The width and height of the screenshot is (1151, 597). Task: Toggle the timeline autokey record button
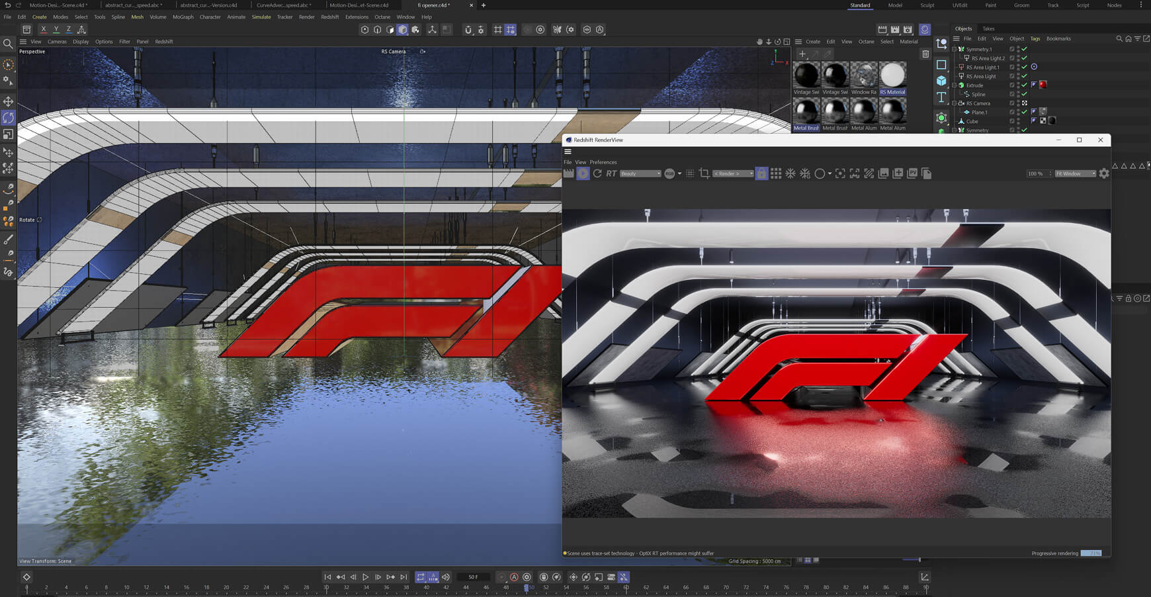click(514, 577)
